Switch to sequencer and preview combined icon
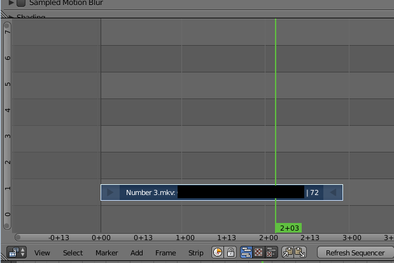The width and height of the screenshot is (394, 263). click(271, 252)
